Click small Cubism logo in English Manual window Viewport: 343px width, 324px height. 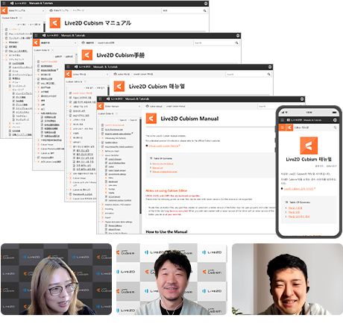(x=100, y=106)
